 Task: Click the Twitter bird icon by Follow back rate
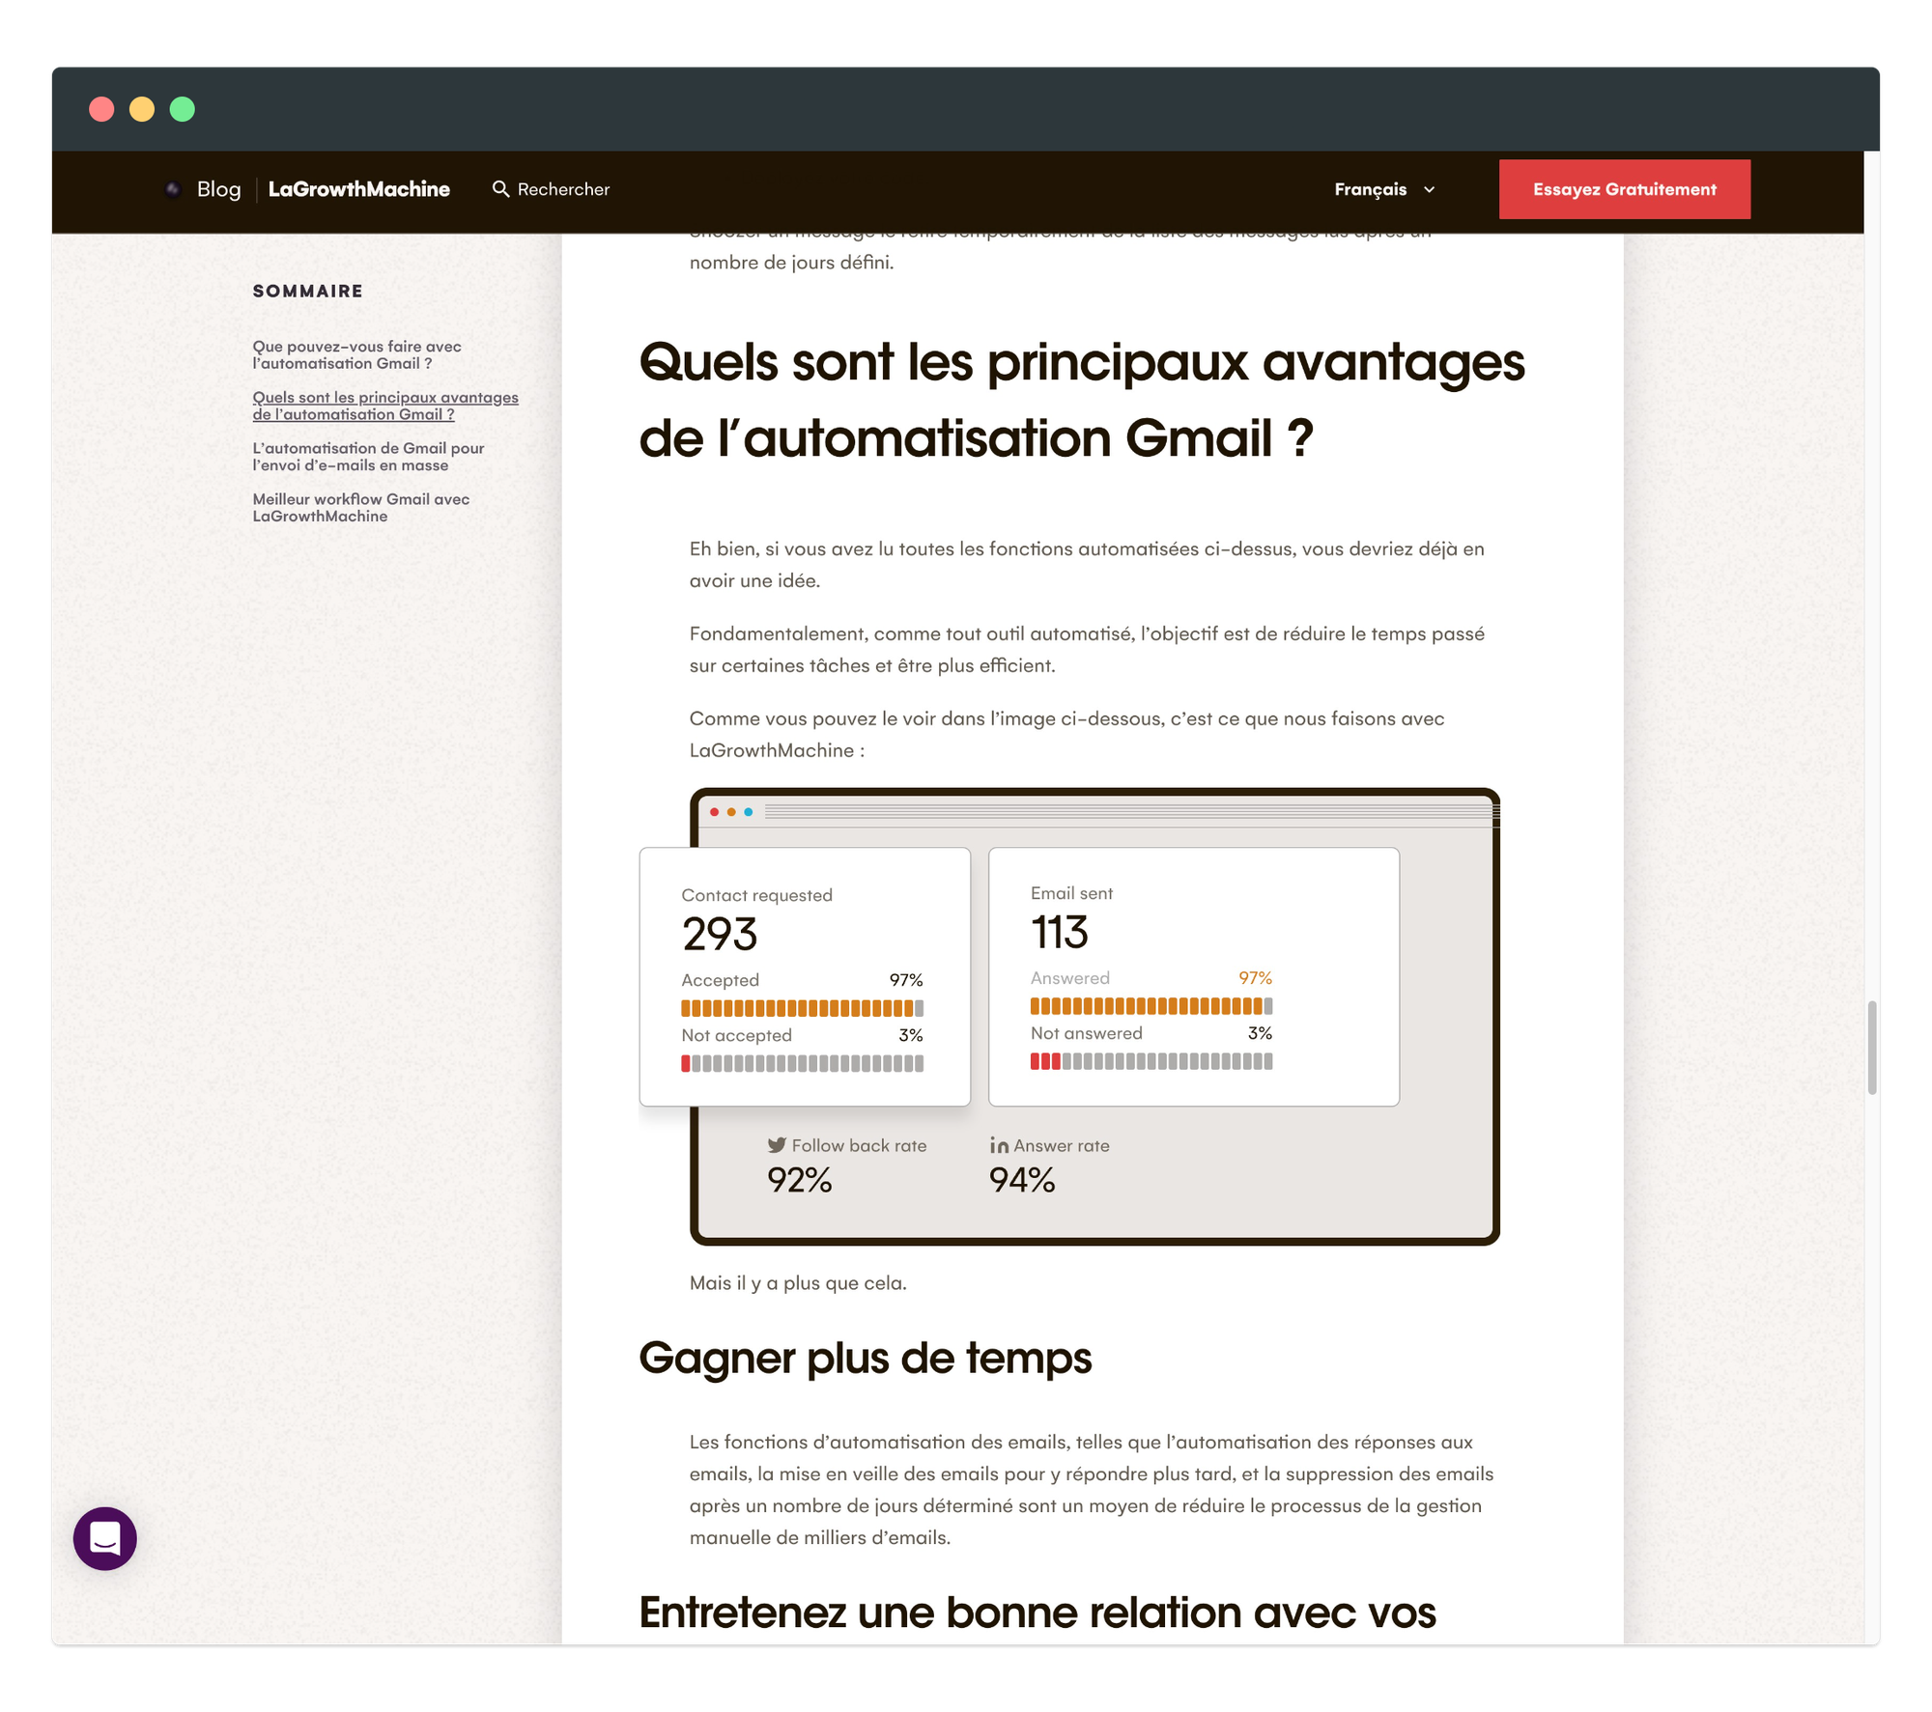point(777,1145)
